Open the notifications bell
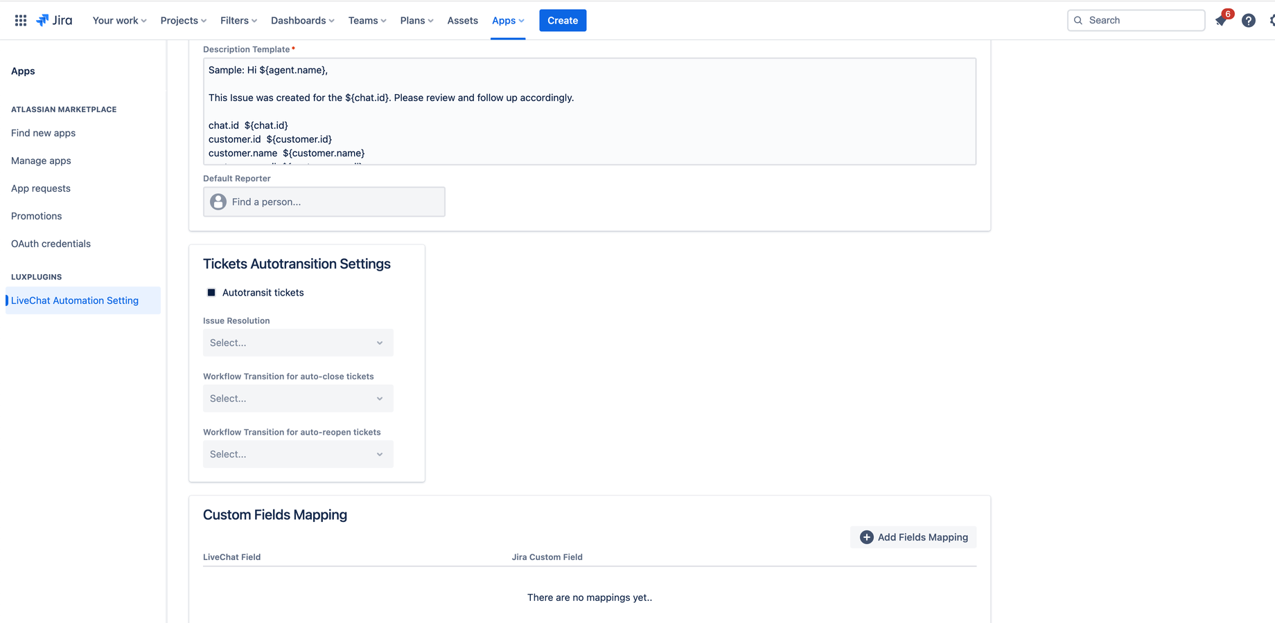 1221,21
